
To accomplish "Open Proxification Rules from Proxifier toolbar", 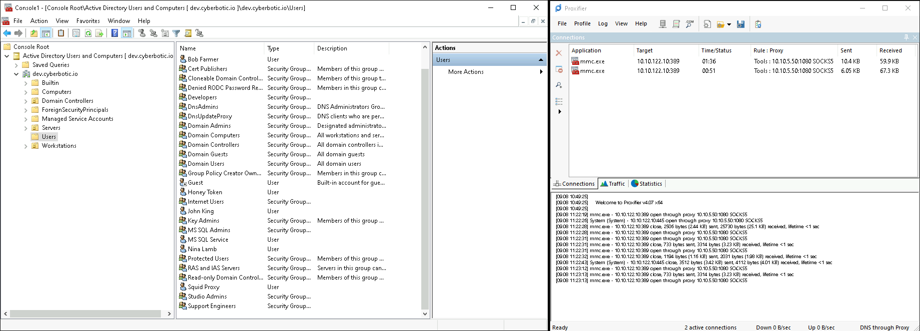I will tap(676, 24).
